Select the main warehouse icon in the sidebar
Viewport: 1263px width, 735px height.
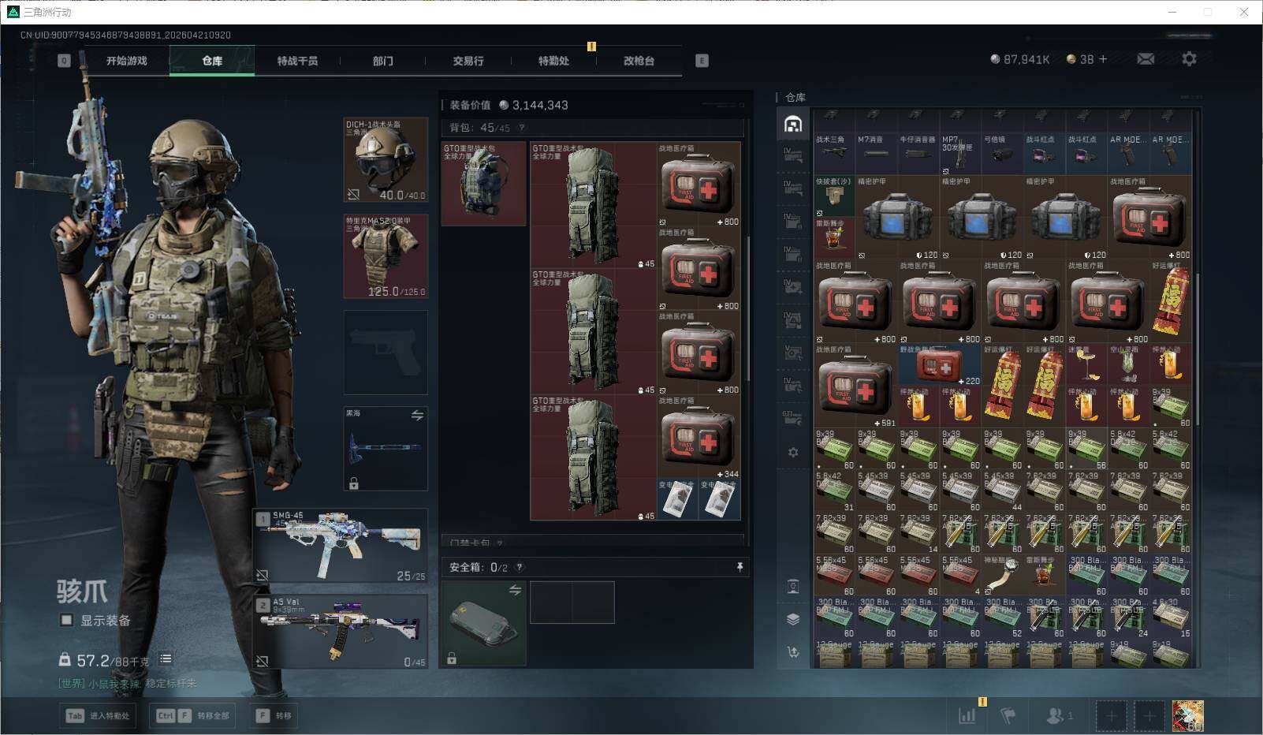(x=793, y=124)
